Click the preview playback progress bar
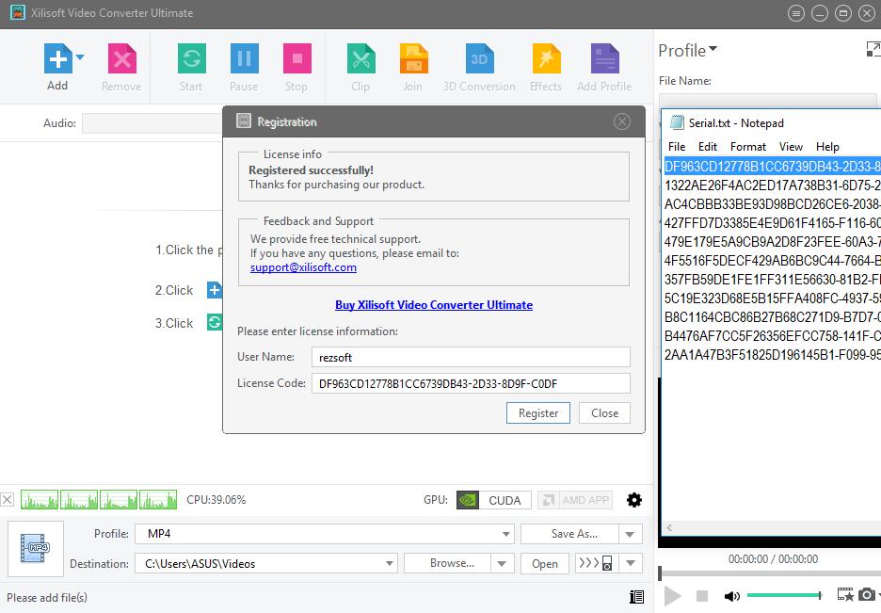 (x=770, y=573)
